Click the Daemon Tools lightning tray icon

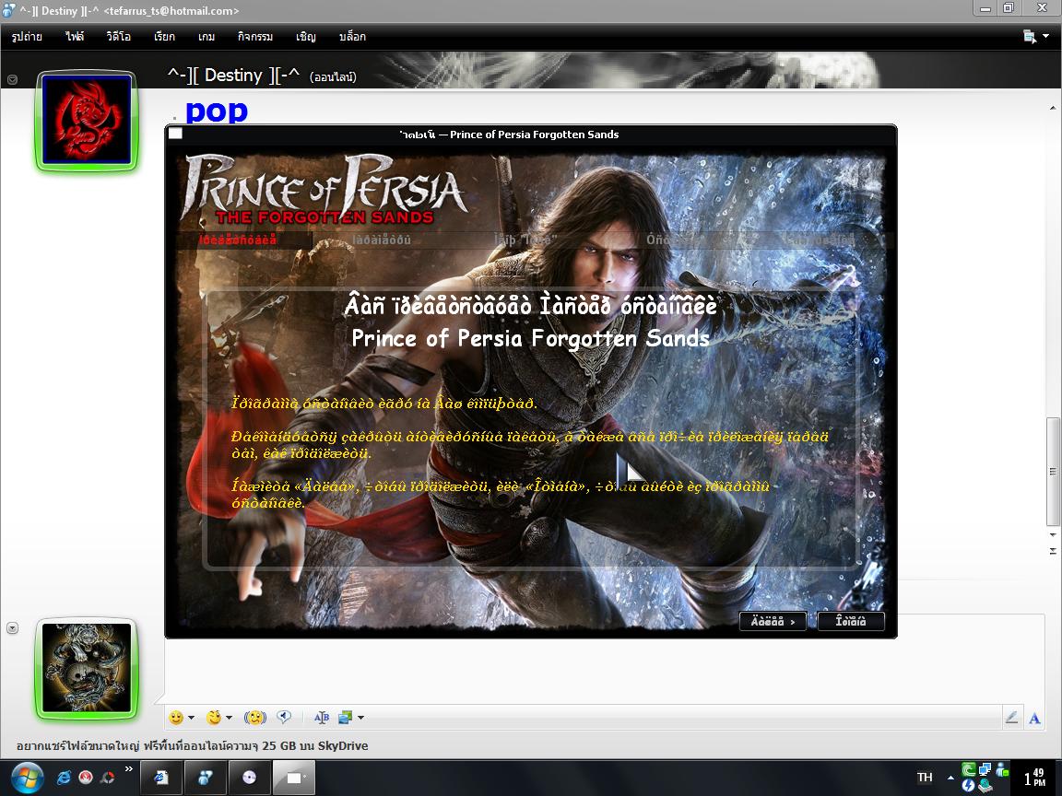(x=969, y=786)
